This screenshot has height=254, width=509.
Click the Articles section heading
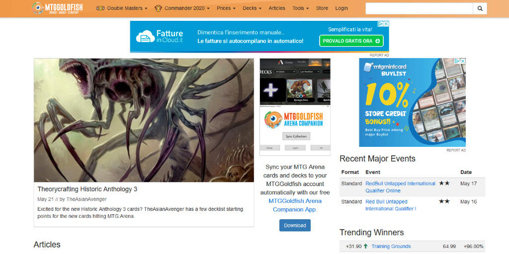(x=47, y=244)
